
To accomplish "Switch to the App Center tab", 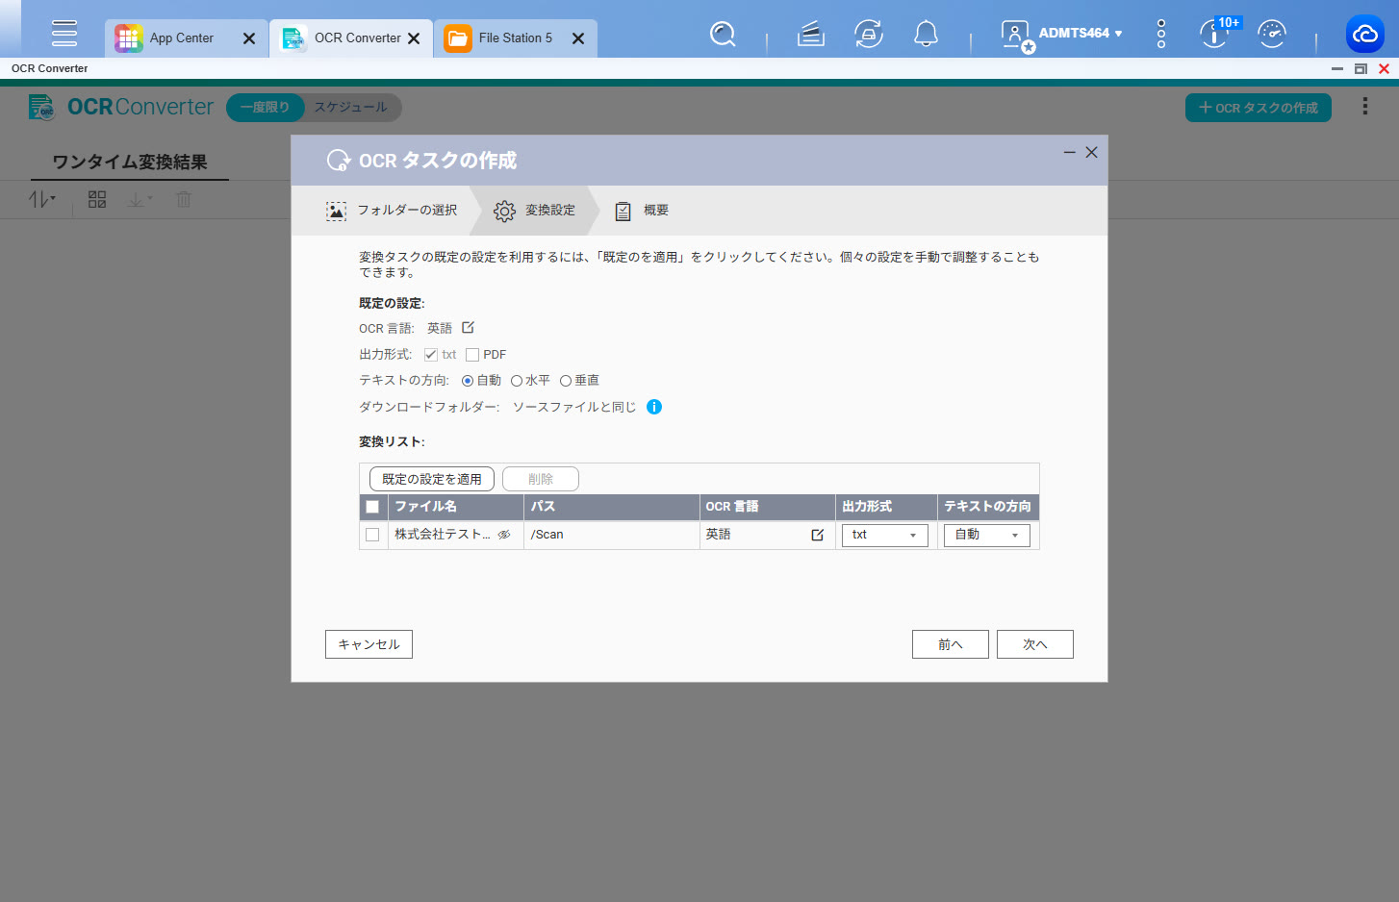I will coord(181,38).
